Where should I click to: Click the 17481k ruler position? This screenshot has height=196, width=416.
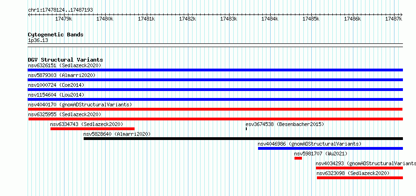(x=146, y=19)
